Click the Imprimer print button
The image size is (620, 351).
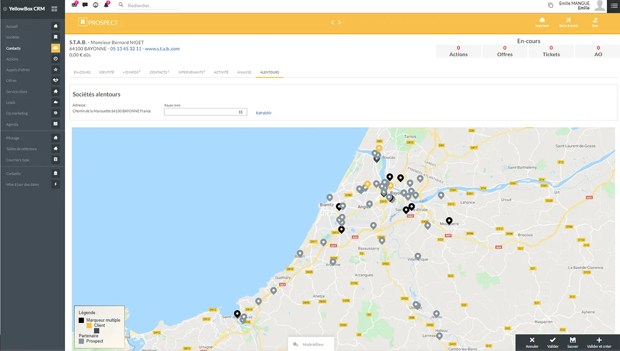[542, 22]
